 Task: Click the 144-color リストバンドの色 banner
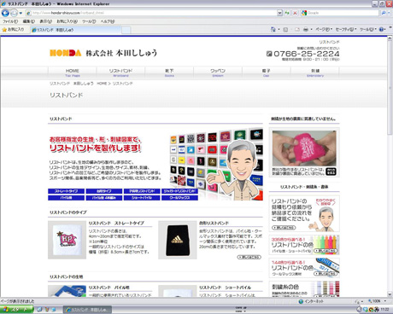click(304, 268)
